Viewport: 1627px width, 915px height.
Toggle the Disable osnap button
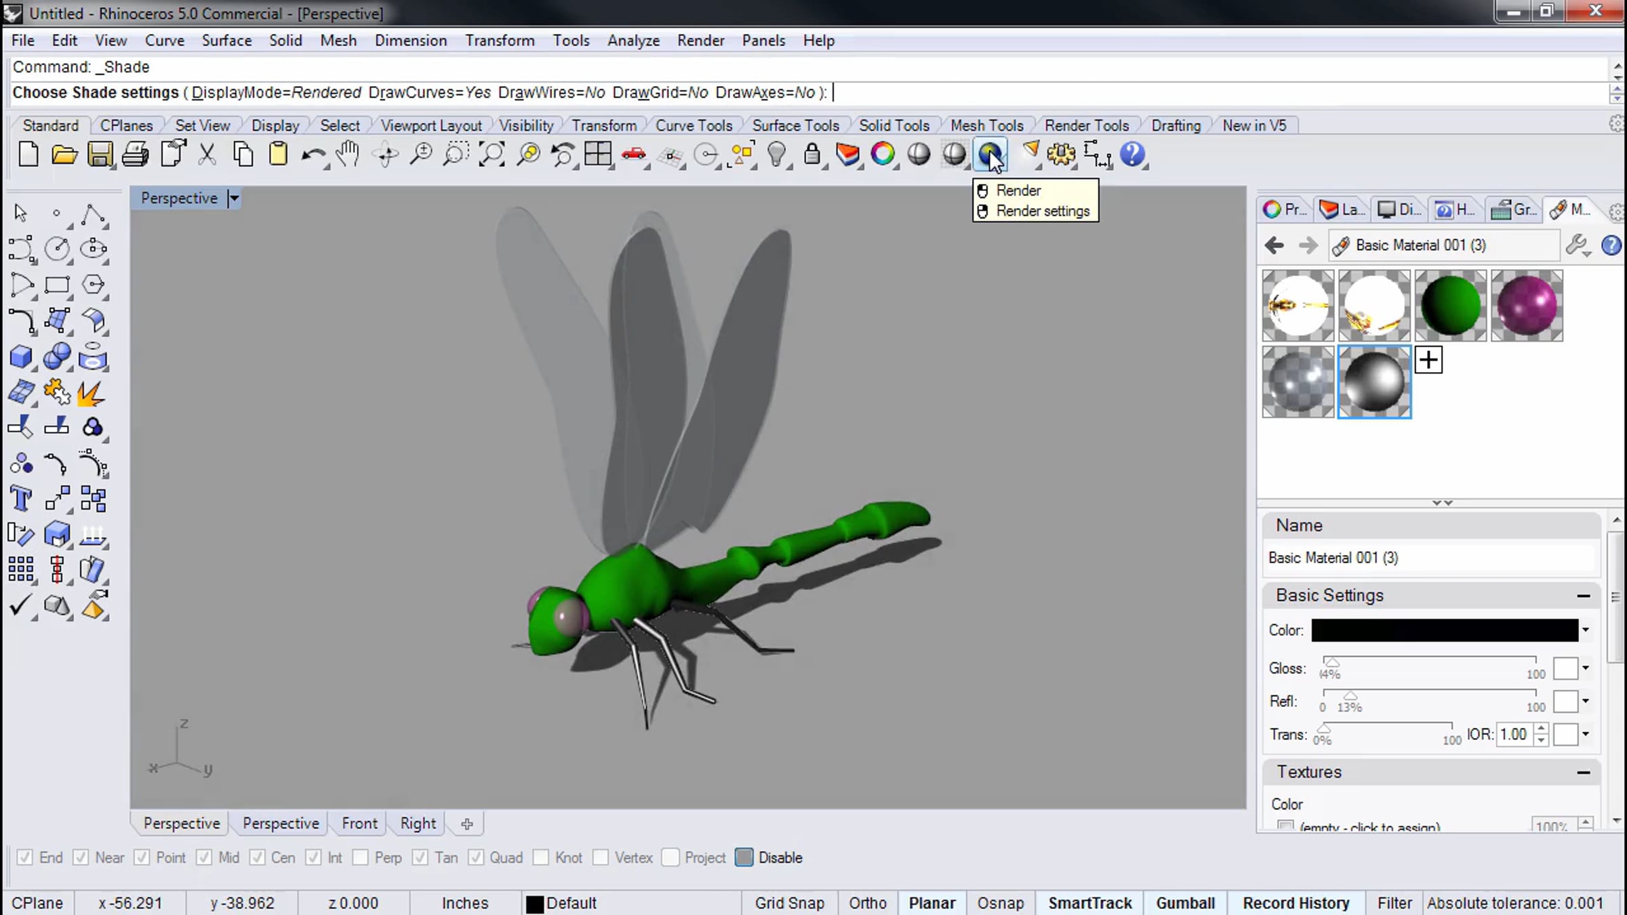coord(744,857)
